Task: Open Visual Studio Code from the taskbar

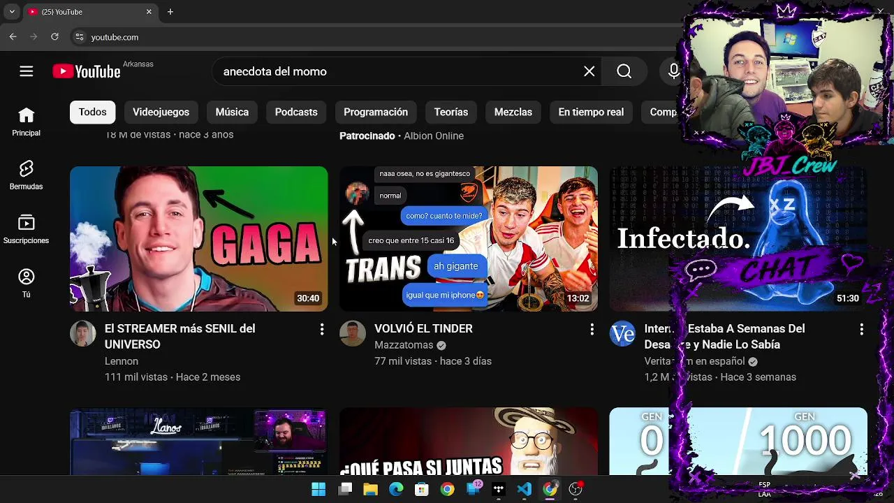Action: (524, 489)
